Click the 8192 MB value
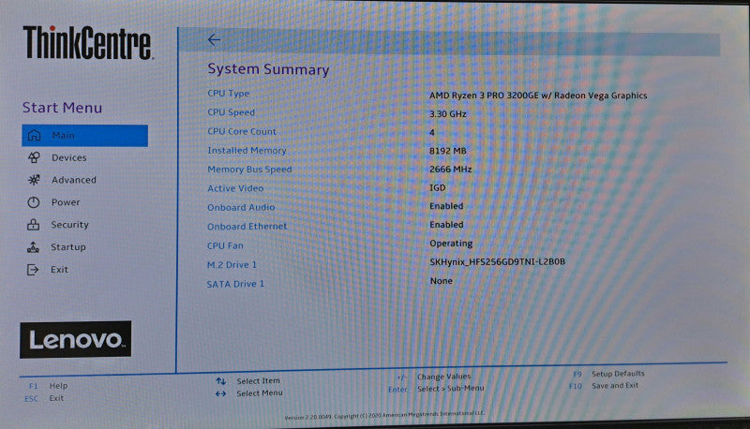 448,151
